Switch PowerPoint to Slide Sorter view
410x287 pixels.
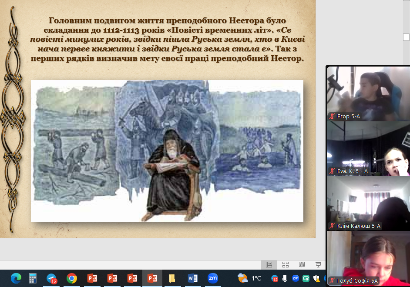[285, 264]
